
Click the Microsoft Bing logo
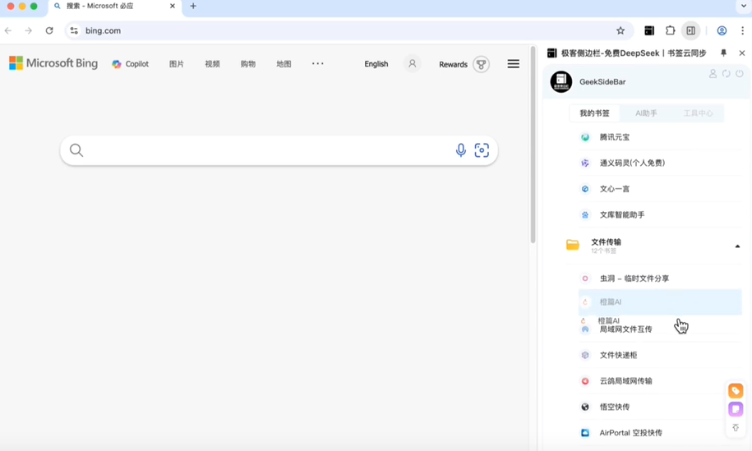point(53,63)
